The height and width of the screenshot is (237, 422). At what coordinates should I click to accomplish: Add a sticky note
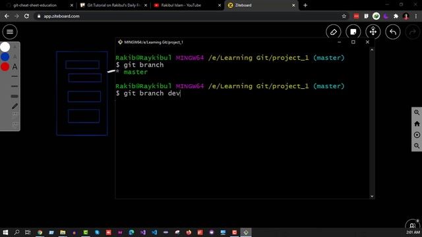click(353, 32)
